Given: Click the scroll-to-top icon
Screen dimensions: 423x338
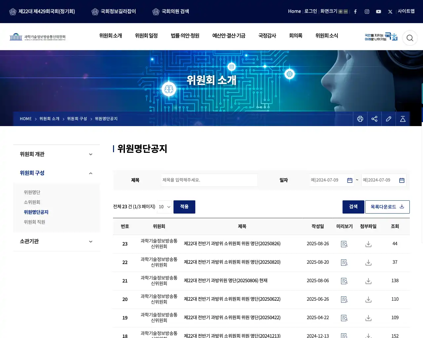Looking at the screenshot, I should click(x=403, y=119).
